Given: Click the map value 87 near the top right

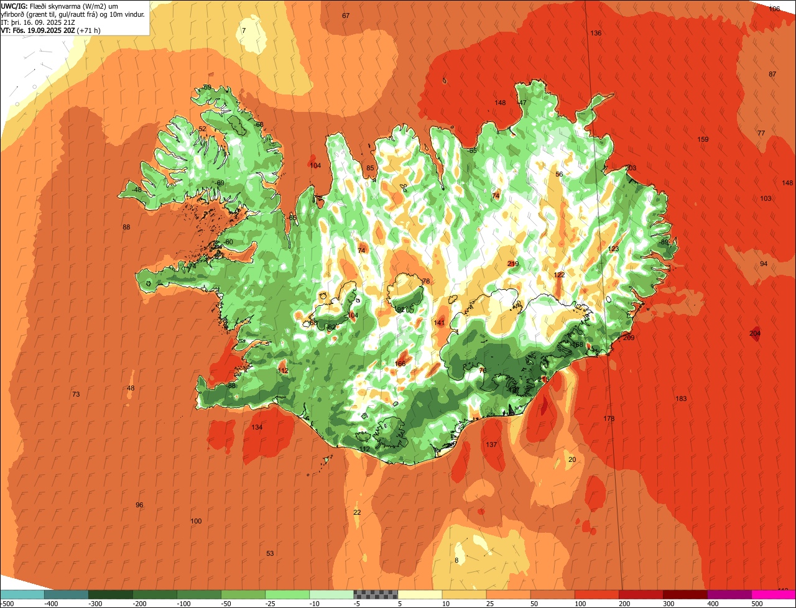Looking at the screenshot, I should coord(772,74).
